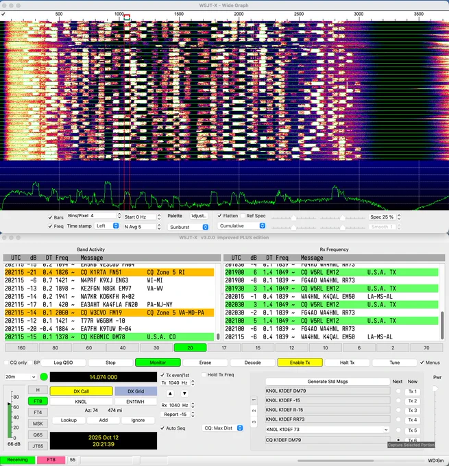
Task: Click the Enable Tx button
Action: (300, 363)
